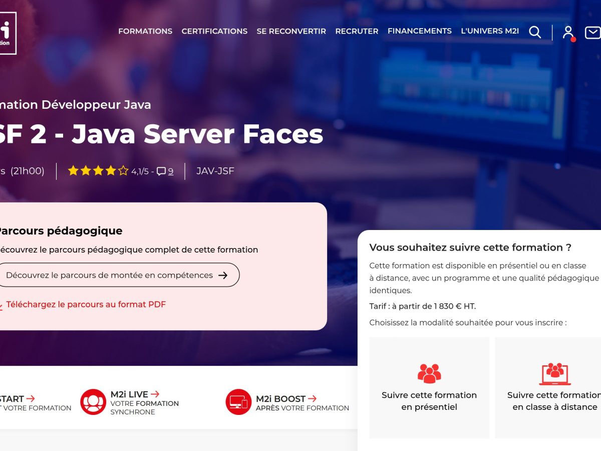
Task: Click Découvrez le parcours de montée en compétences
Action: (116, 275)
